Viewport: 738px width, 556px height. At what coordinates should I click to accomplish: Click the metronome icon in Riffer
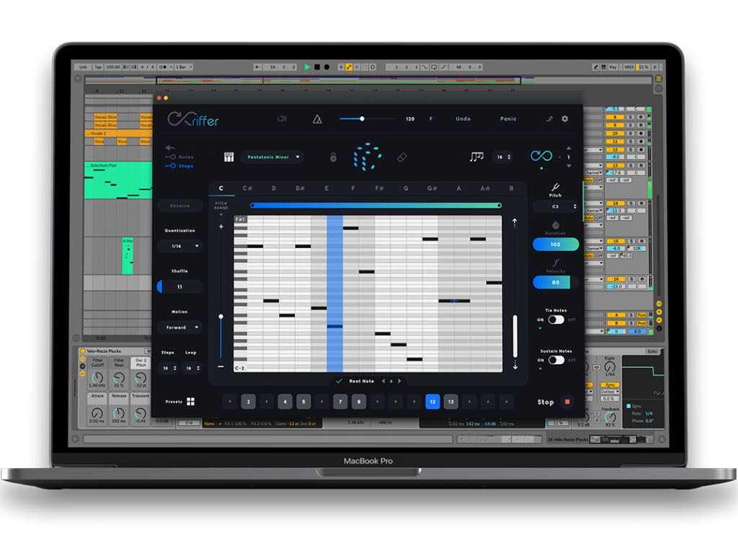(x=317, y=119)
